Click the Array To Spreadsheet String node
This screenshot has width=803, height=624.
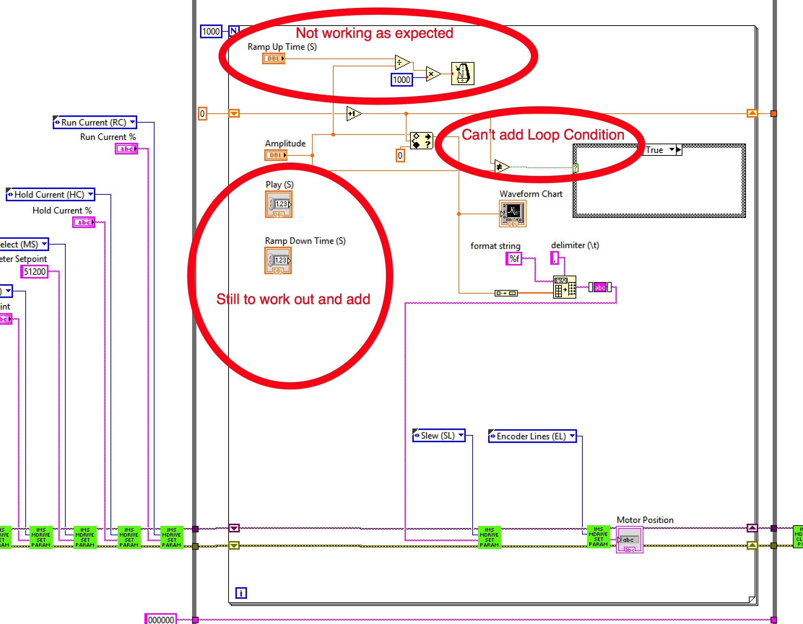pos(564,287)
